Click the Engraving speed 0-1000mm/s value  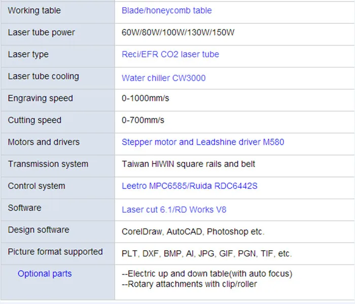(146, 98)
